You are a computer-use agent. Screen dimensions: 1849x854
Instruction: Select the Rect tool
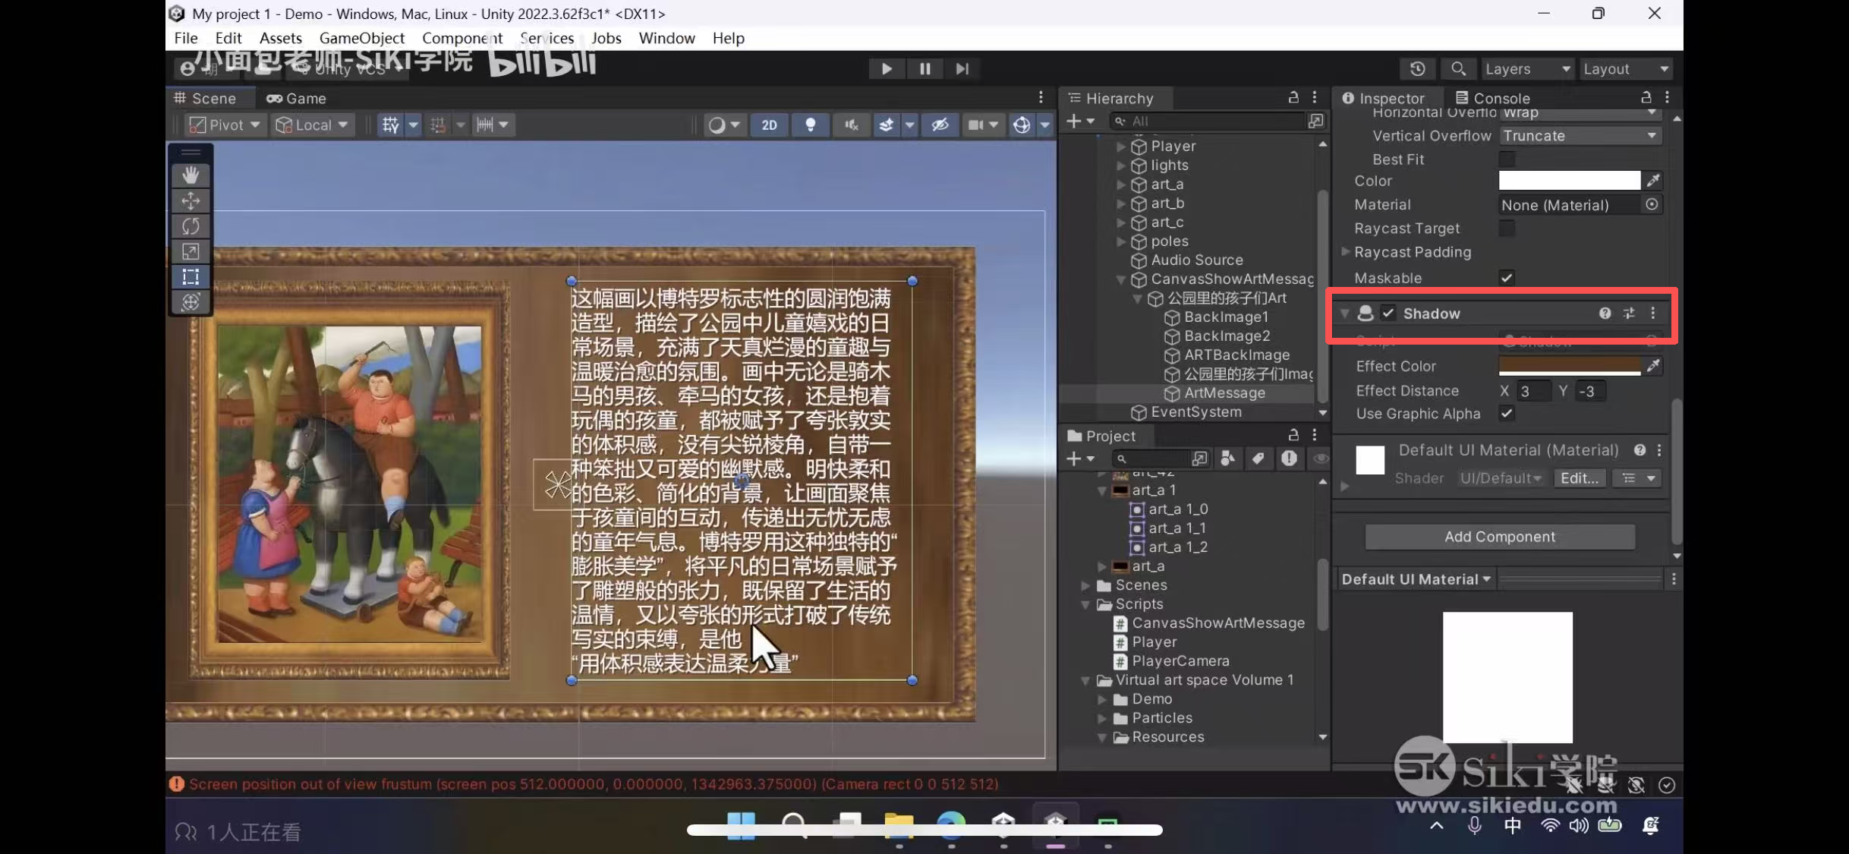click(x=191, y=276)
